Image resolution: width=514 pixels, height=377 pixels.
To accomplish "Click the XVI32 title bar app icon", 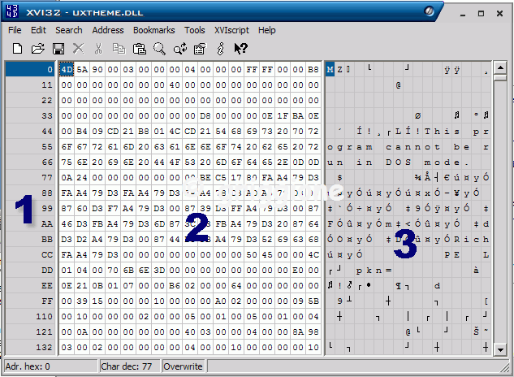I will tap(12, 11).
